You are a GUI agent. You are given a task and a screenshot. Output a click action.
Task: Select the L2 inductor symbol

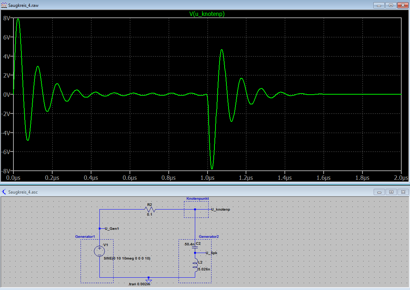coord(195,265)
